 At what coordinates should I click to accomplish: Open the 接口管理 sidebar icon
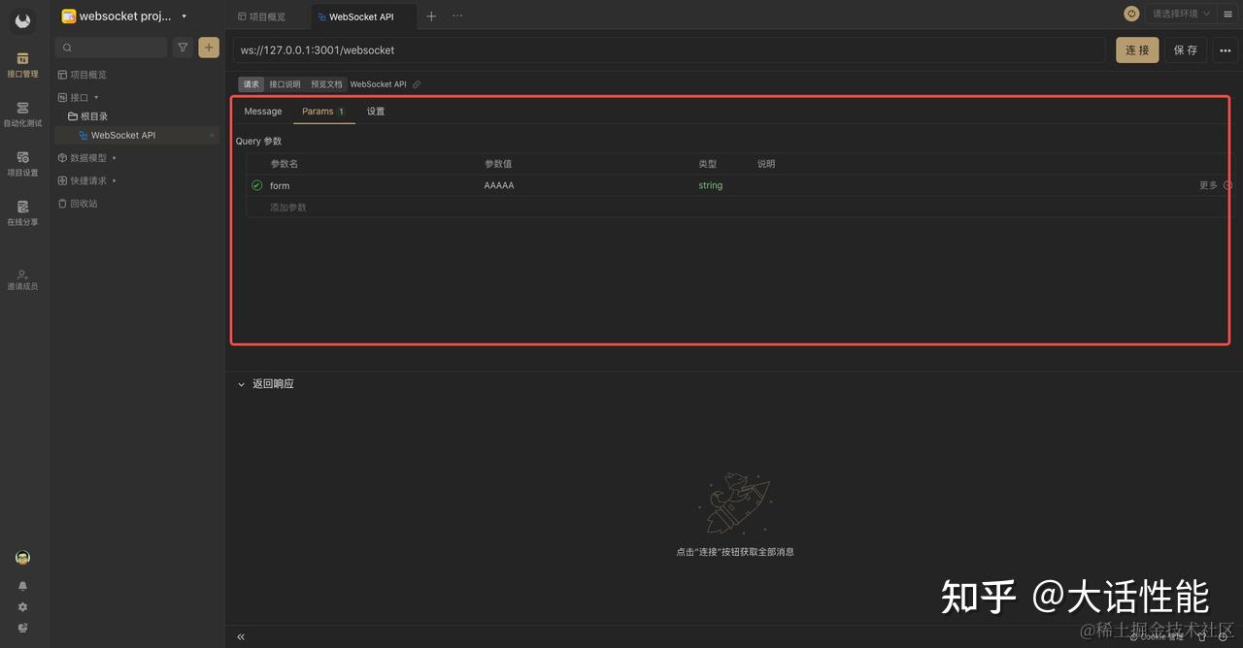(22, 65)
